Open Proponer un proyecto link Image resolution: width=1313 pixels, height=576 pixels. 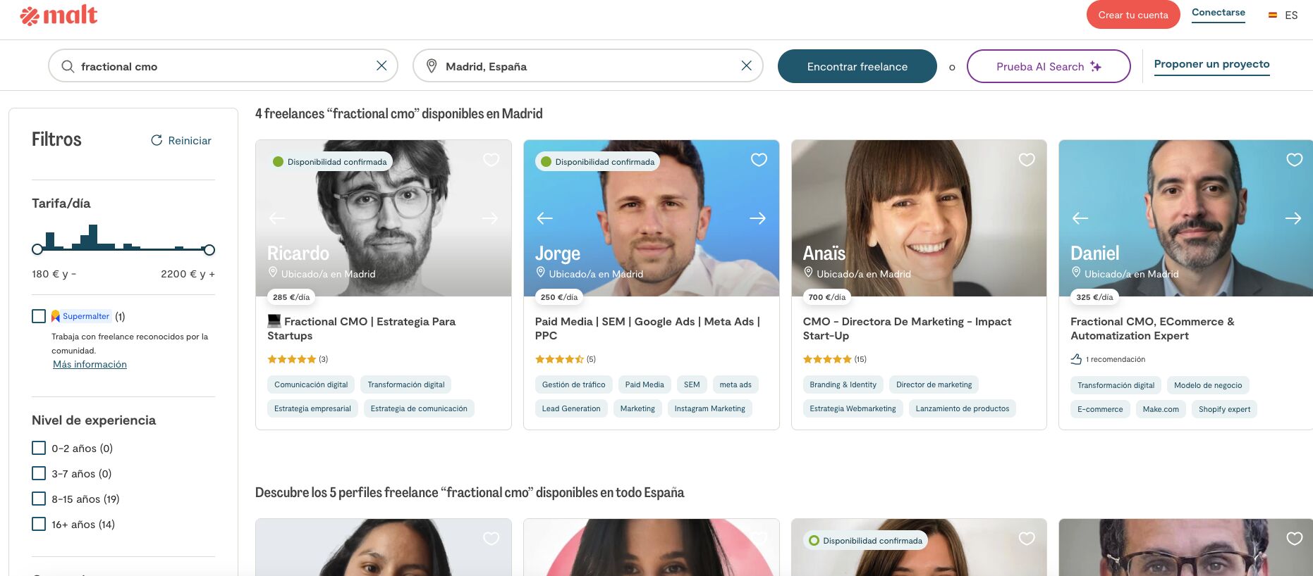pos(1211,64)
